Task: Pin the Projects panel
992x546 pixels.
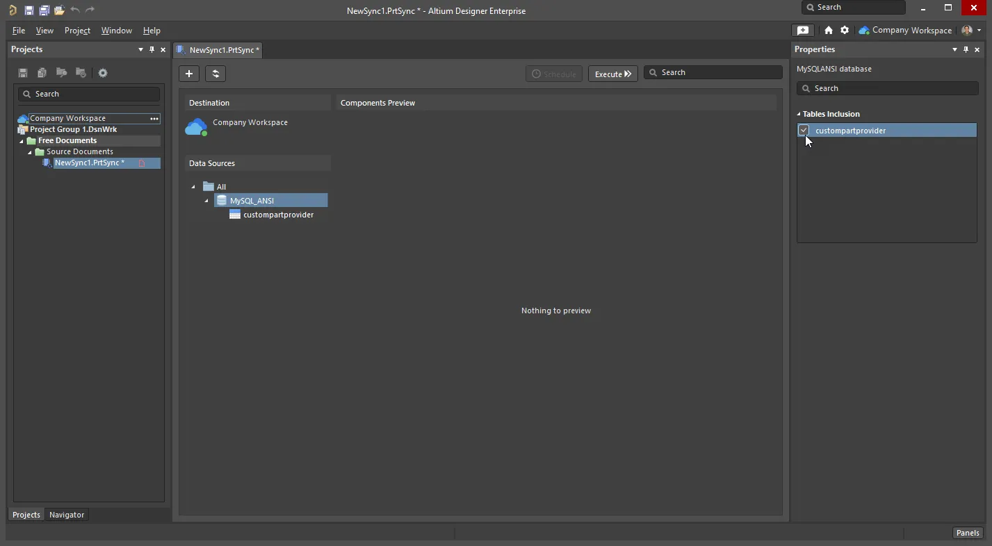Action: (x=152, y=49)
